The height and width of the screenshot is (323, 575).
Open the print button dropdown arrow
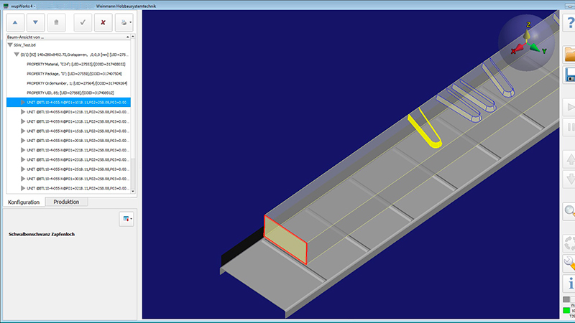click(x=131, y=23)
